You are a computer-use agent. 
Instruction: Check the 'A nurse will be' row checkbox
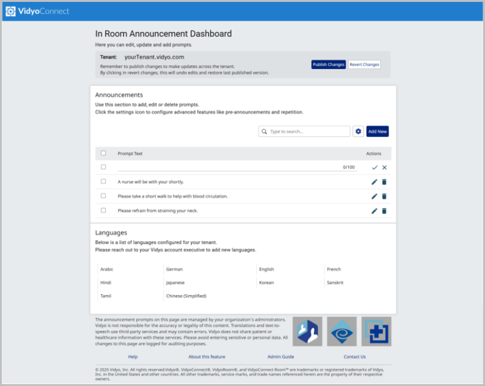click(x=104, y=181)
